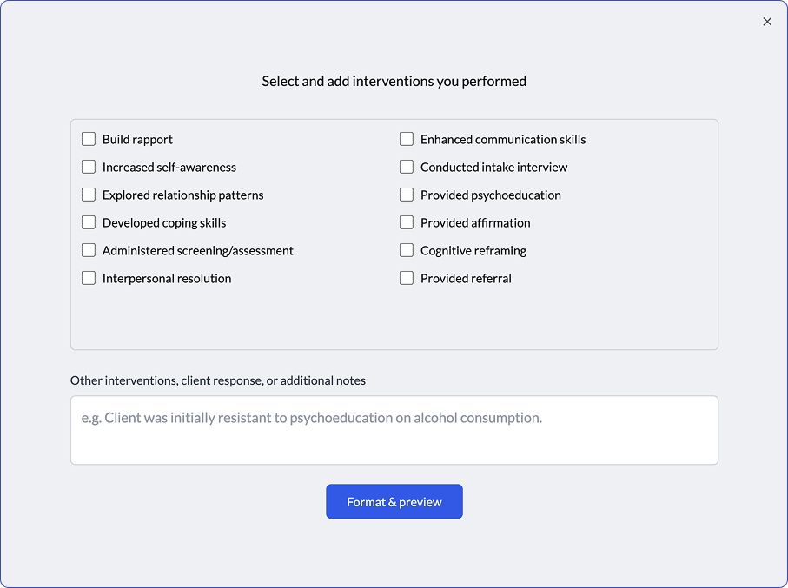Click the Conducted intake interview label

tap(493, 168)
